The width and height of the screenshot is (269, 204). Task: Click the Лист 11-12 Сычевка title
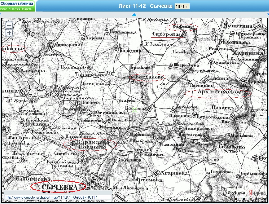pos(146,6)
